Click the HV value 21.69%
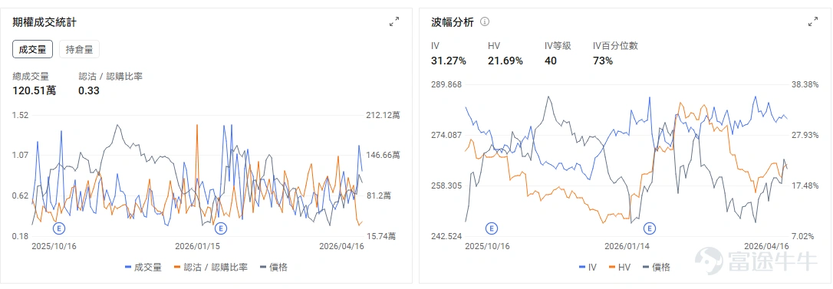833x289 pixels. click(x=505, y=61)
